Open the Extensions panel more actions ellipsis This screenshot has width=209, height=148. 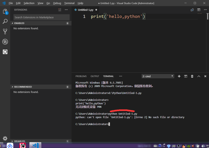66,10
